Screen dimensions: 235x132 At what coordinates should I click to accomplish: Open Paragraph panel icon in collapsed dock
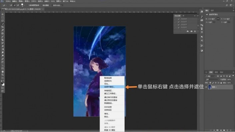click(x=202, y=37)
